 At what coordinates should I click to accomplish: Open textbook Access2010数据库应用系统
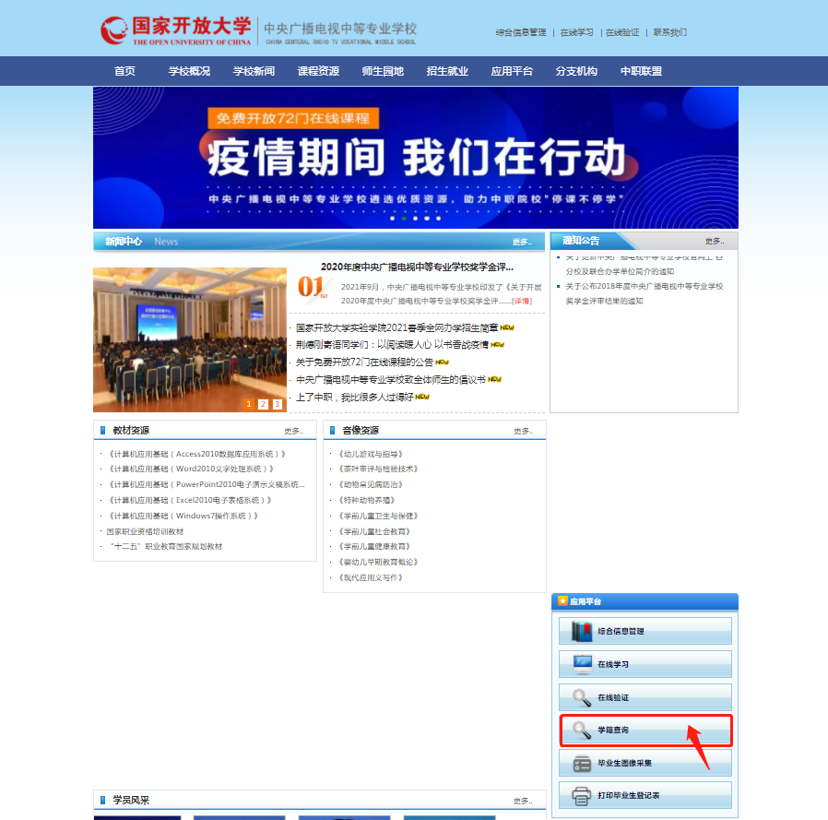tap(196, 454)
